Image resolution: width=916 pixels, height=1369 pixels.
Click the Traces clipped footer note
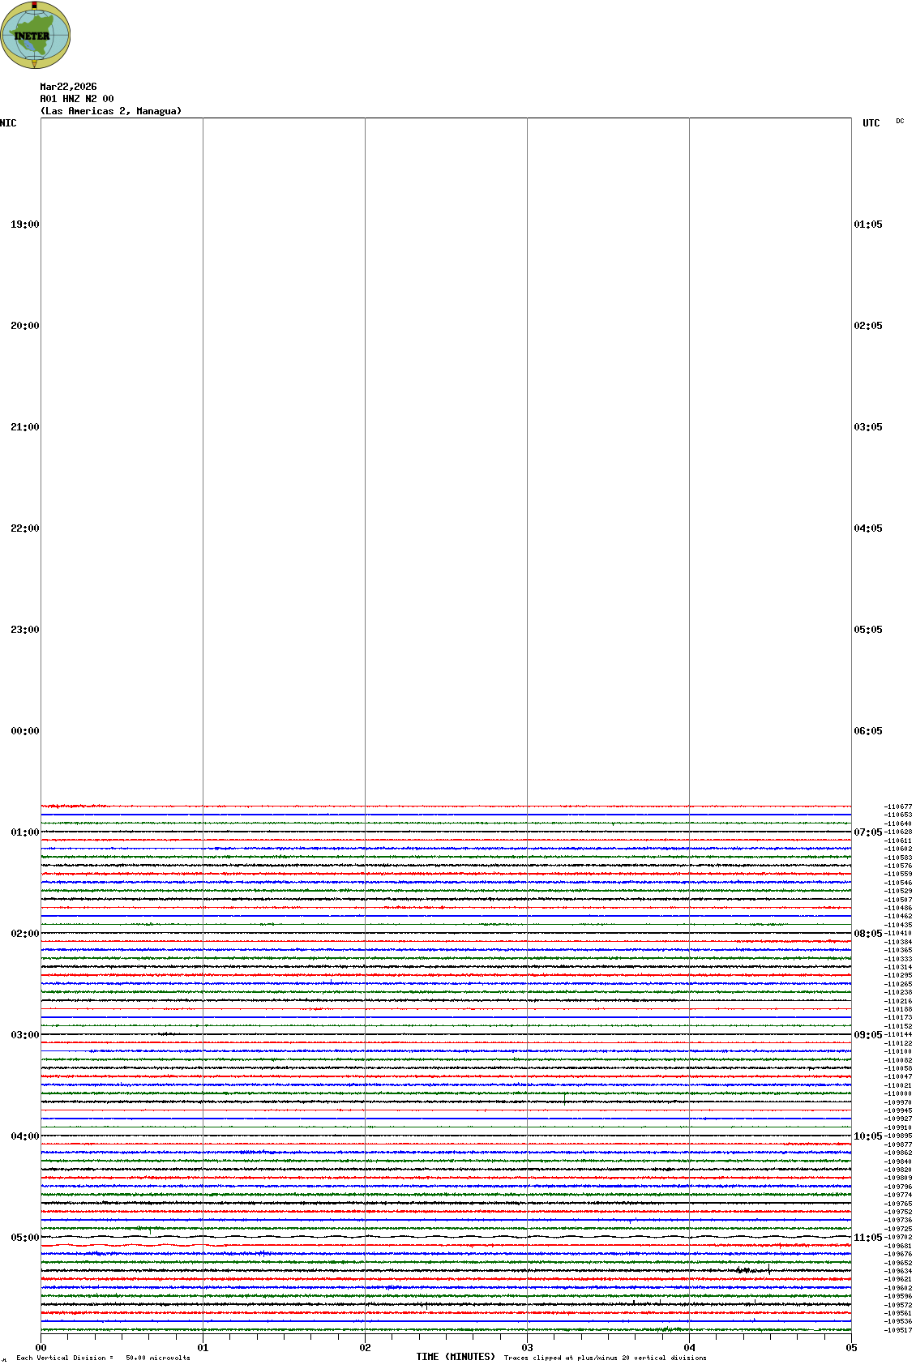[x=605, y=1358]
